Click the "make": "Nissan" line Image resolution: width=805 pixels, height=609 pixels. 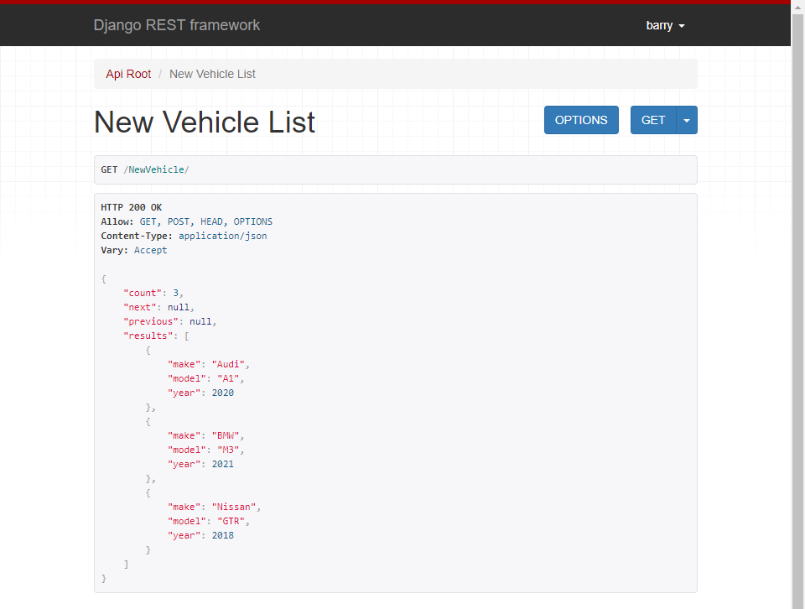pyautogui.click(x=214, y=507)
